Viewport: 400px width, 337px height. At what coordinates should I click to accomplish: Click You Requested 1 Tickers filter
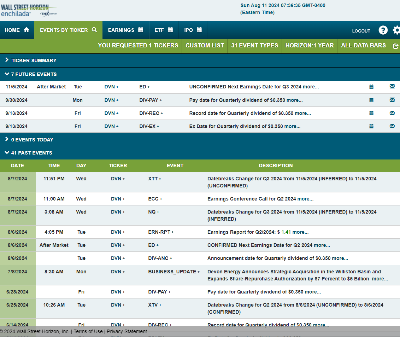138,46
